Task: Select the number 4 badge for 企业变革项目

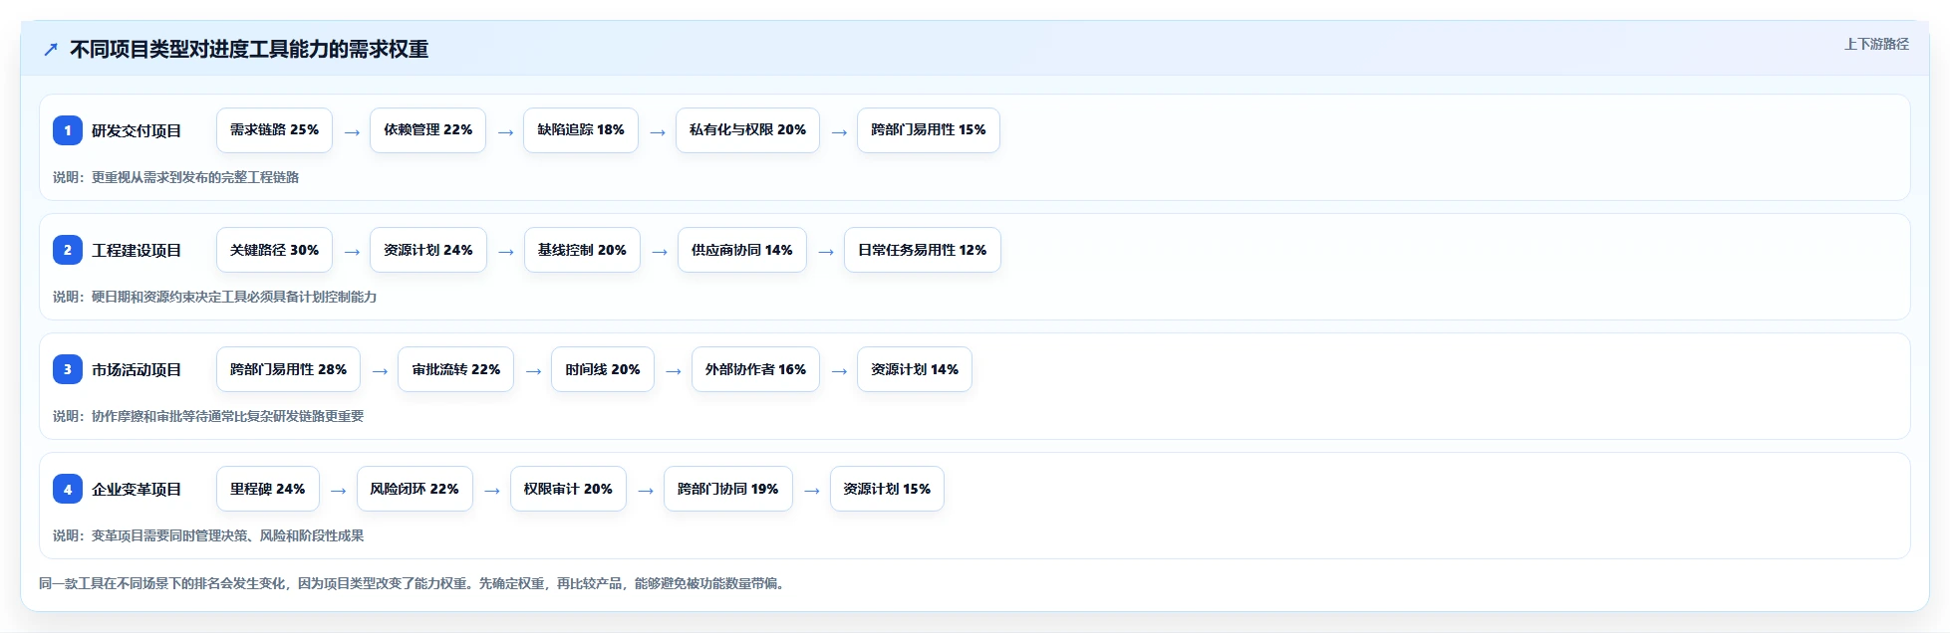Action: pyautogui.click(x=68, y=489)
